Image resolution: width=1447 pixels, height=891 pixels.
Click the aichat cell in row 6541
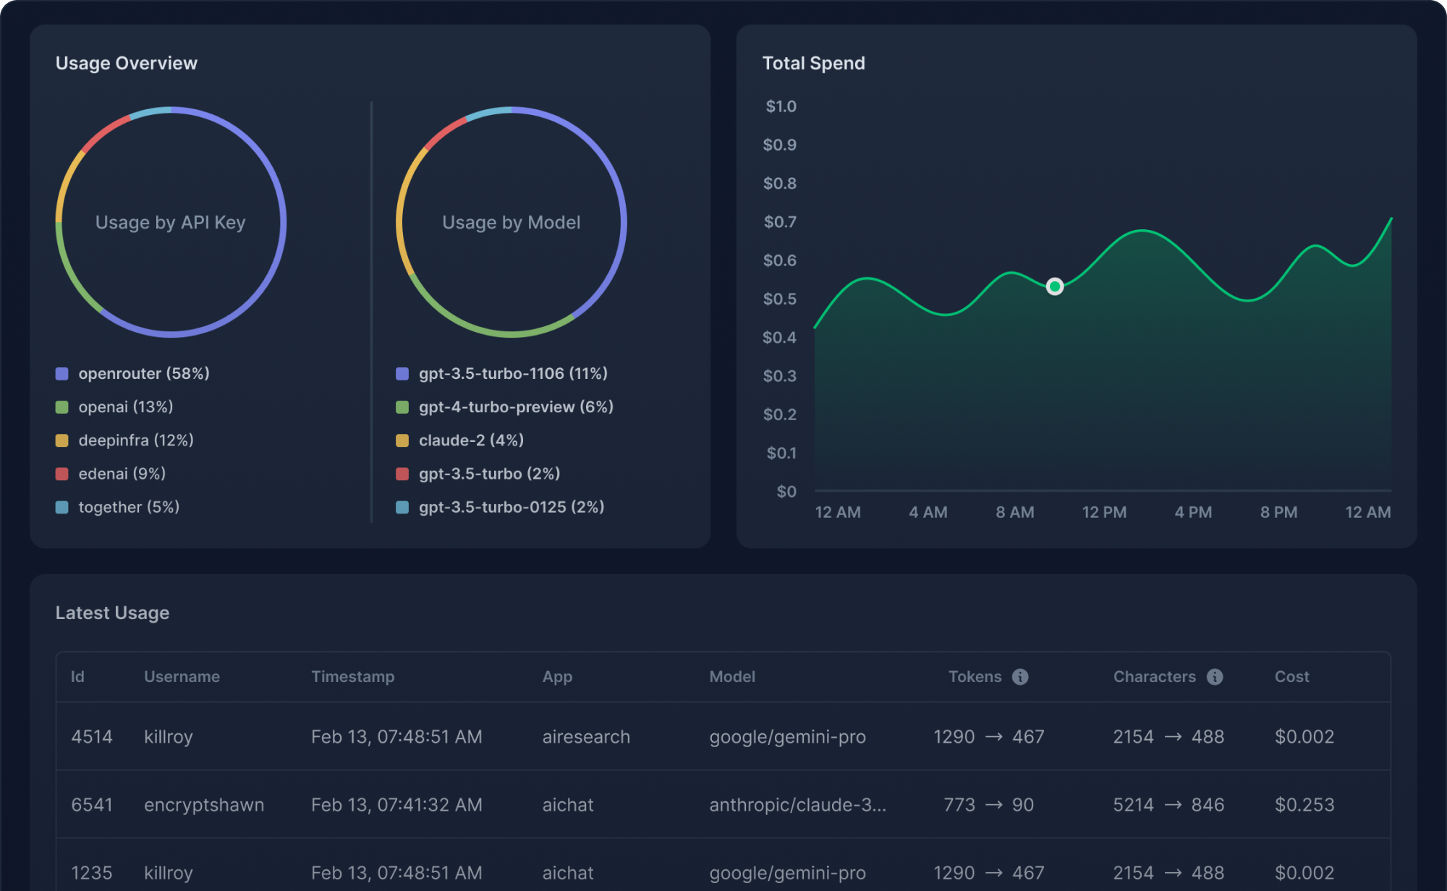pyautogui.click(x=568, y=805)
